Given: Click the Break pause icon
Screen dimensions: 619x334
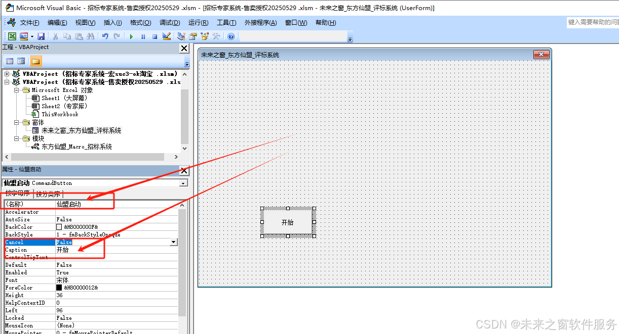Looking at the screenshot, I should 143,36.
